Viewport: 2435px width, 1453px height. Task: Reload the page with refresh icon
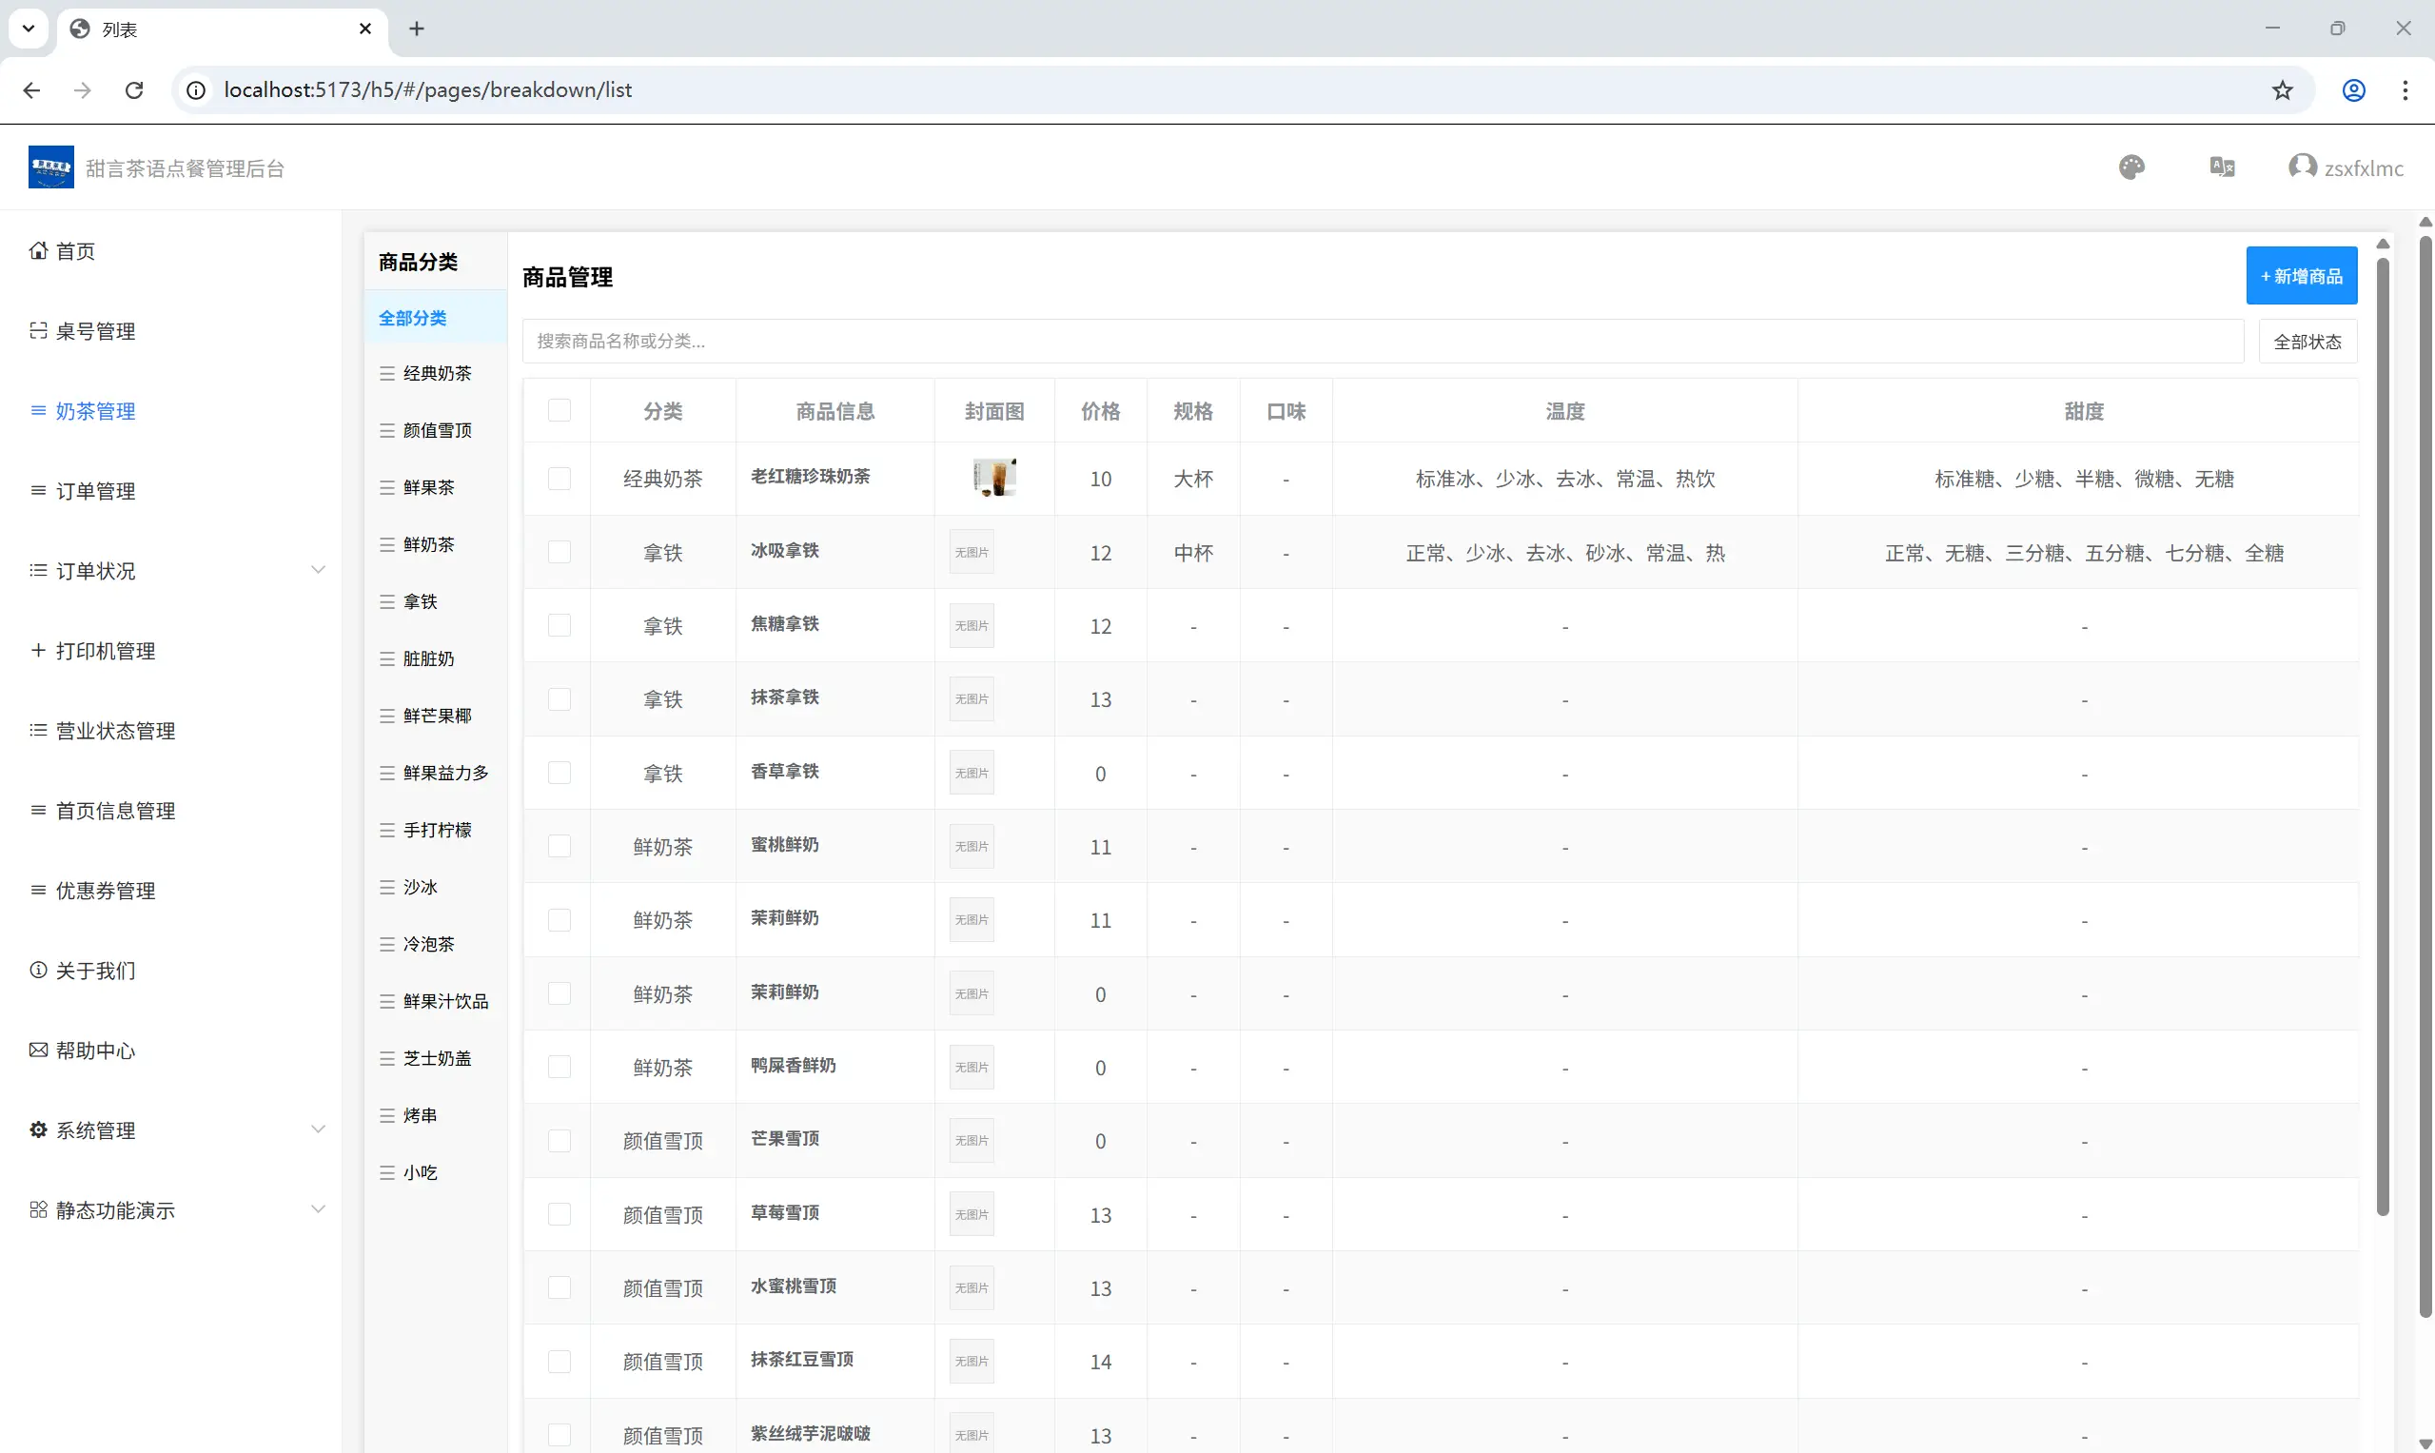pos(134,90)
